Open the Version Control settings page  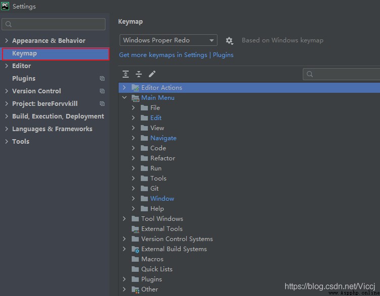[x=37, y=91]
